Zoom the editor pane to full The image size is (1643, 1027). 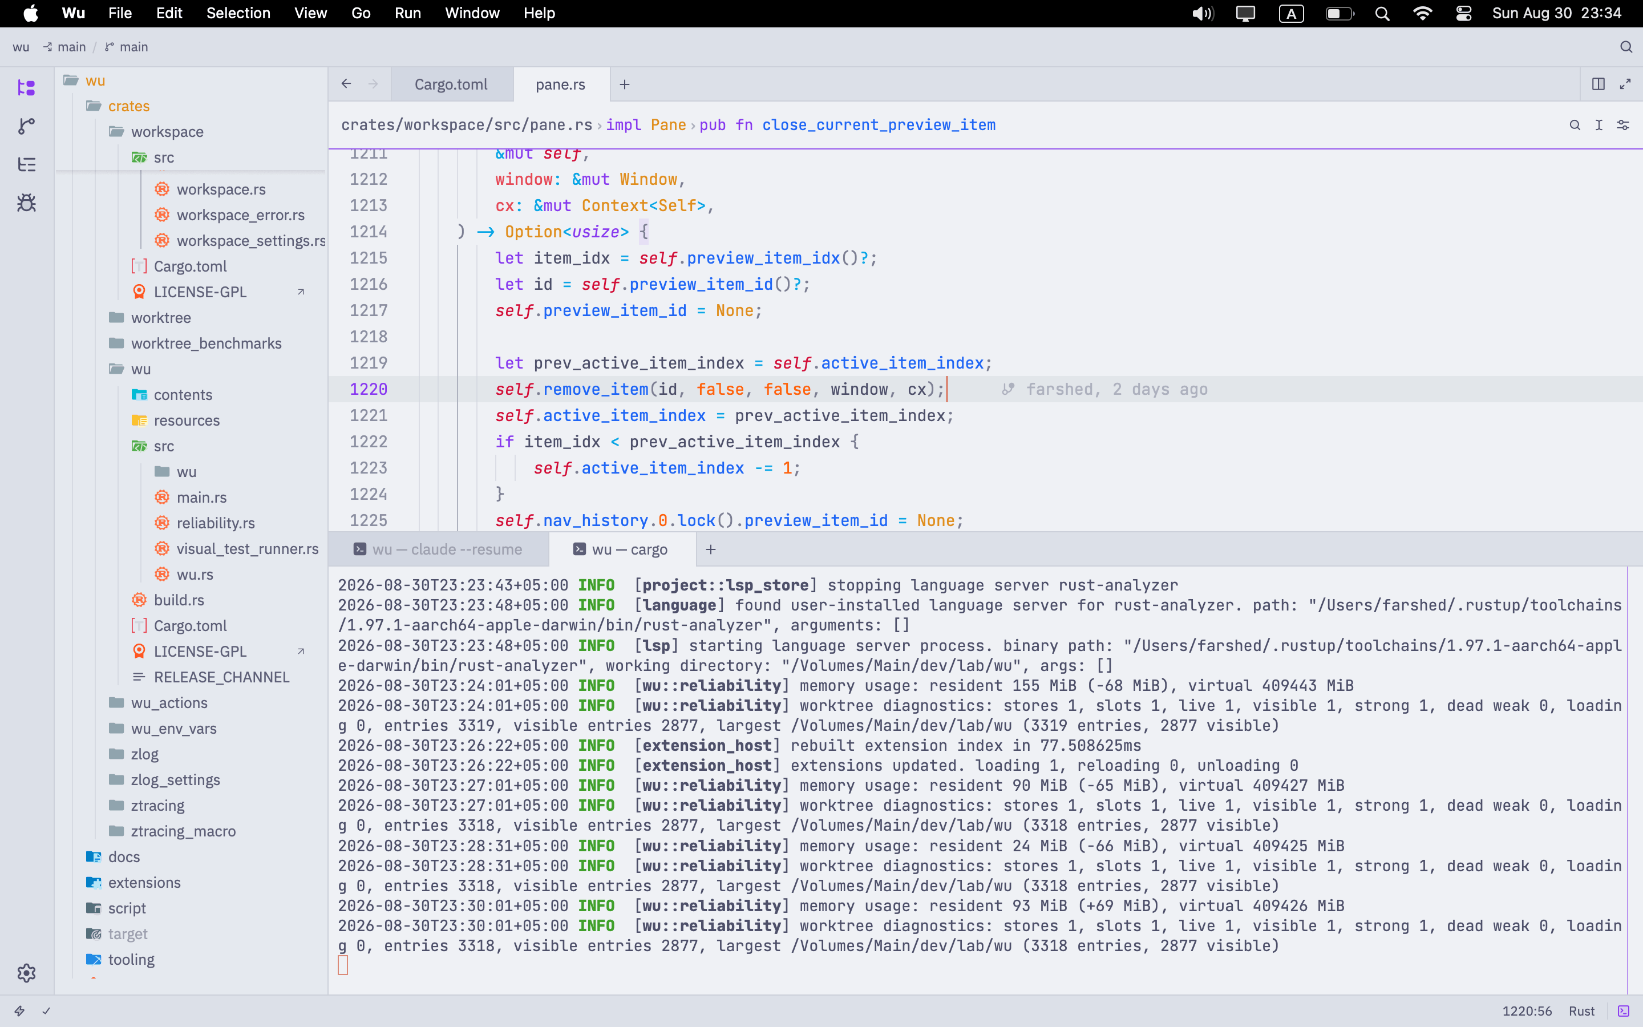point(1625,83)
